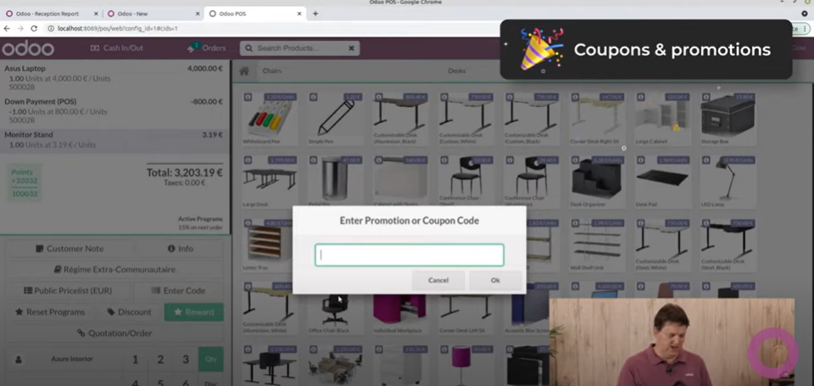Add Storage Box product
Viewport: 814px width, 386px height.
pos(728,119)
